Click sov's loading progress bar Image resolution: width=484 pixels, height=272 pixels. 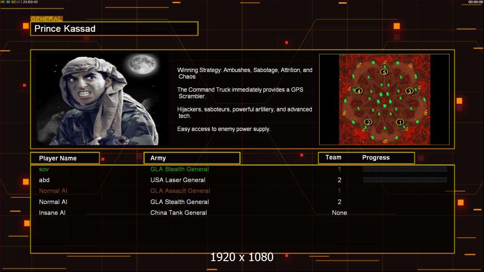(405, 169)
